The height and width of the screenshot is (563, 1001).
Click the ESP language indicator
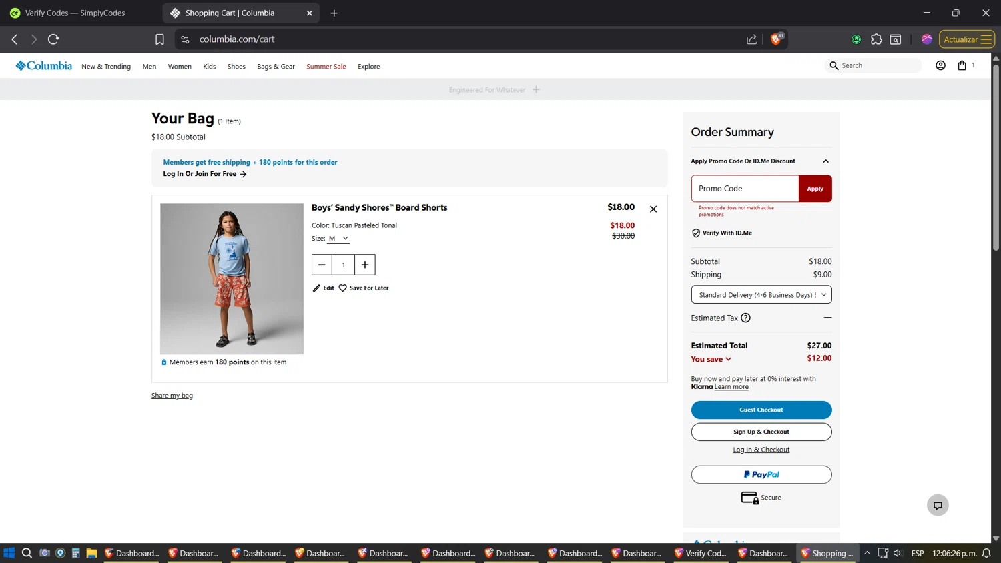coord(918,553)
